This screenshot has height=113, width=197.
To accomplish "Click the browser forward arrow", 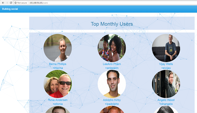I will point(7,3).
